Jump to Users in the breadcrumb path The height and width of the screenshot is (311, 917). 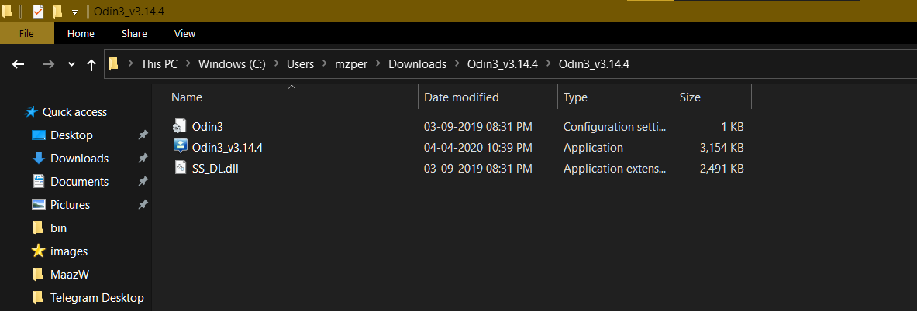(x=300, y=64)
